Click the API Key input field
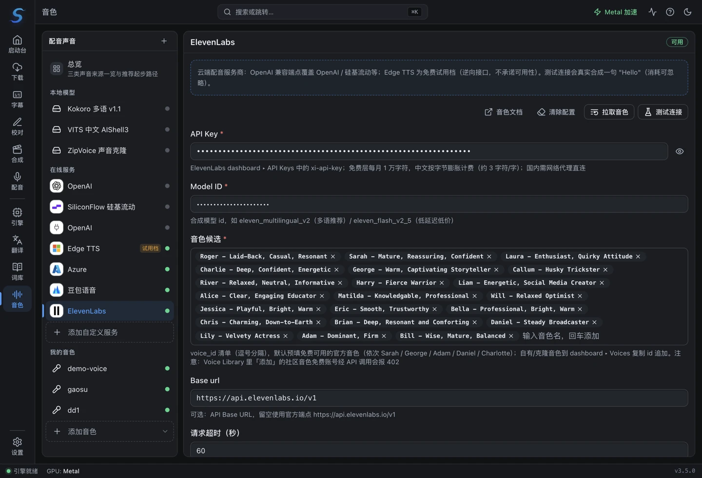Image resolution: width=702 pixels, height=478 pixels. (429, 152)
